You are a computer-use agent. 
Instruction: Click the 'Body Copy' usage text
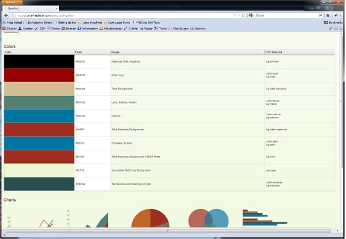pyautogui.click(x=118, y=75)
